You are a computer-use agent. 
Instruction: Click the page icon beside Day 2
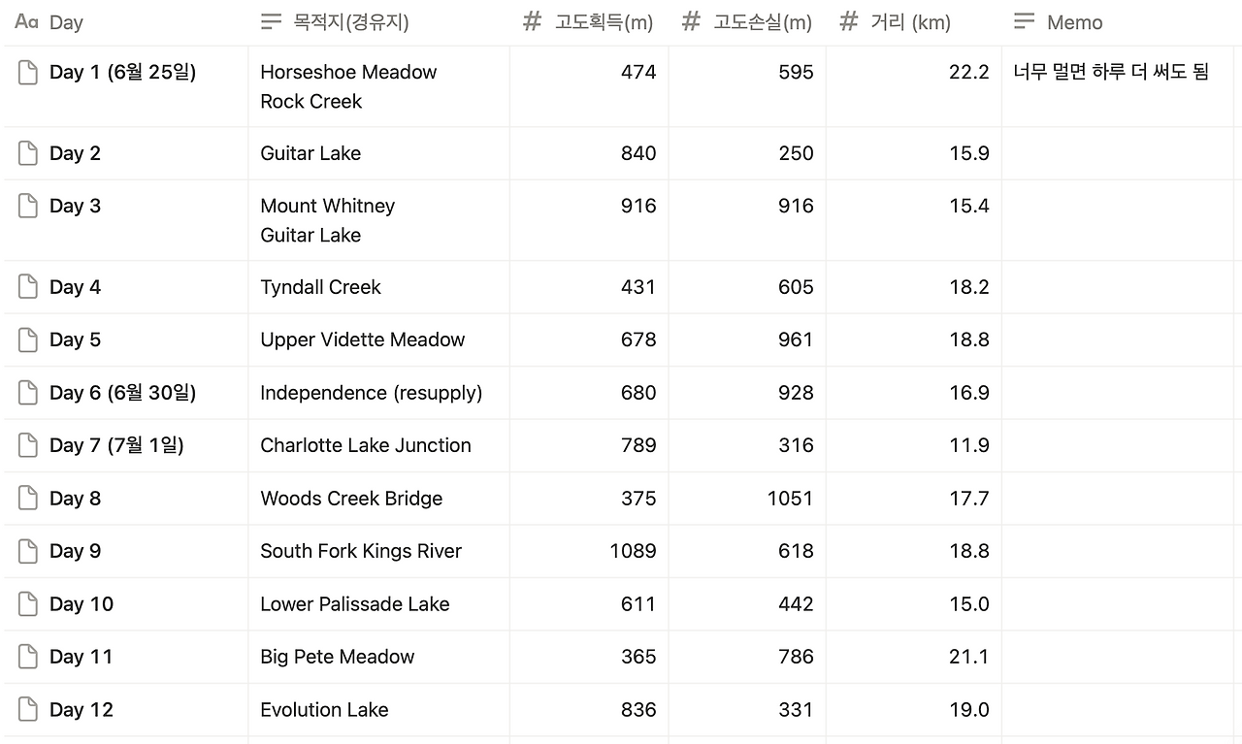click(x=28, y=153)
